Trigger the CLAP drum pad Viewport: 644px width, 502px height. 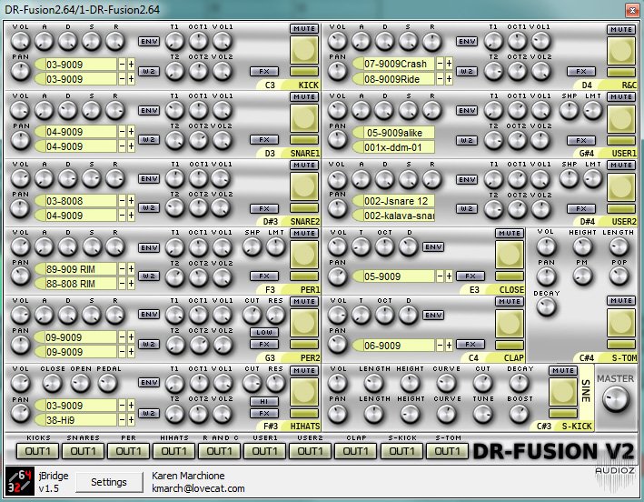pyautogui.click(x=510, y=324)
